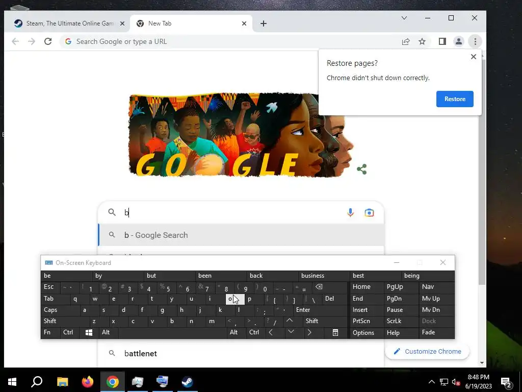Click the Google Doodle image
The image size is (522, 392).
tap(241, 135)
